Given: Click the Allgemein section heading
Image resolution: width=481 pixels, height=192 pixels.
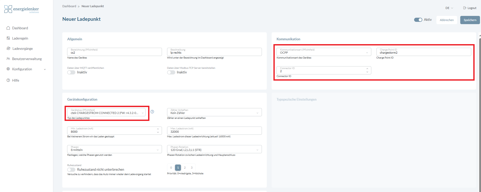Looking at the screenshot, I should point(75,39).
